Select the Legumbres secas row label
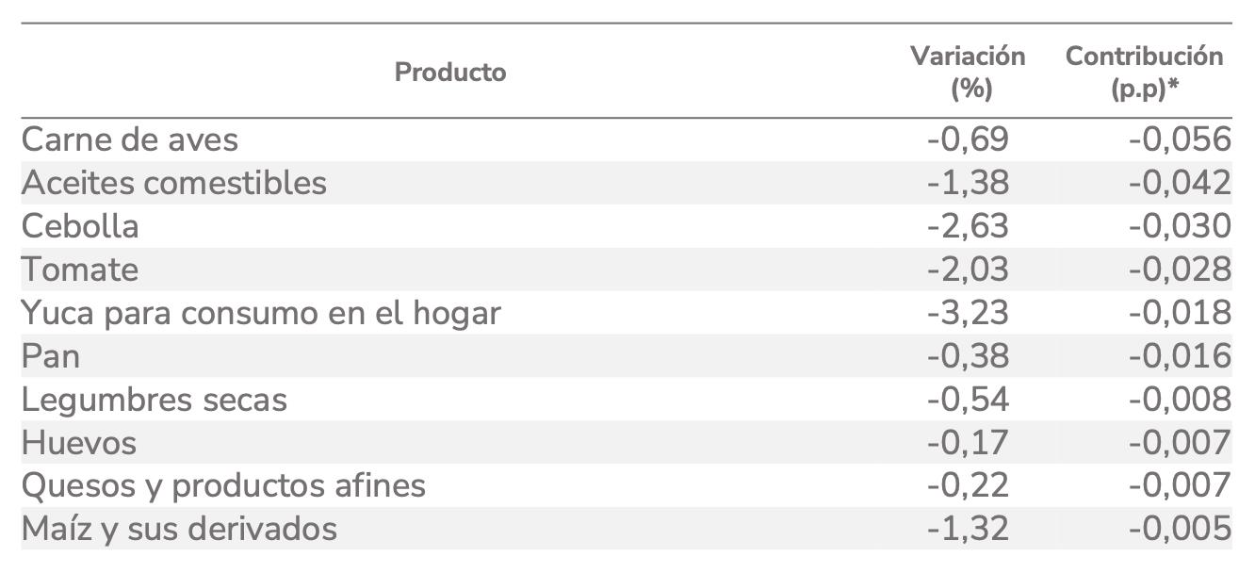 click(155, 400)
